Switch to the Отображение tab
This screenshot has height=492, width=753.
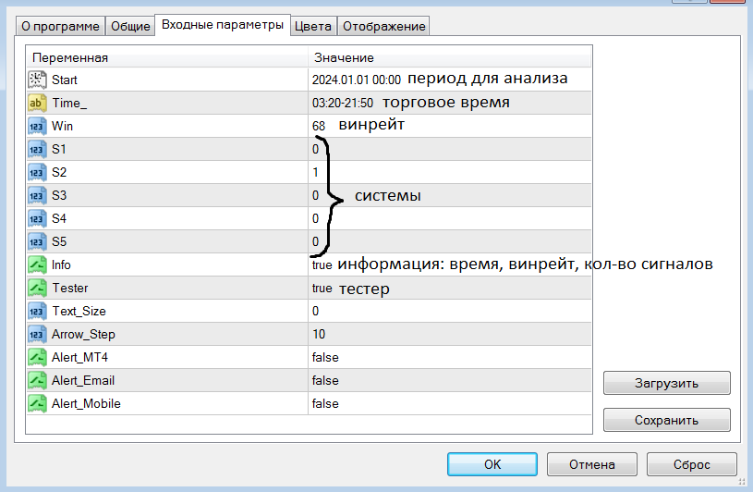383,26
